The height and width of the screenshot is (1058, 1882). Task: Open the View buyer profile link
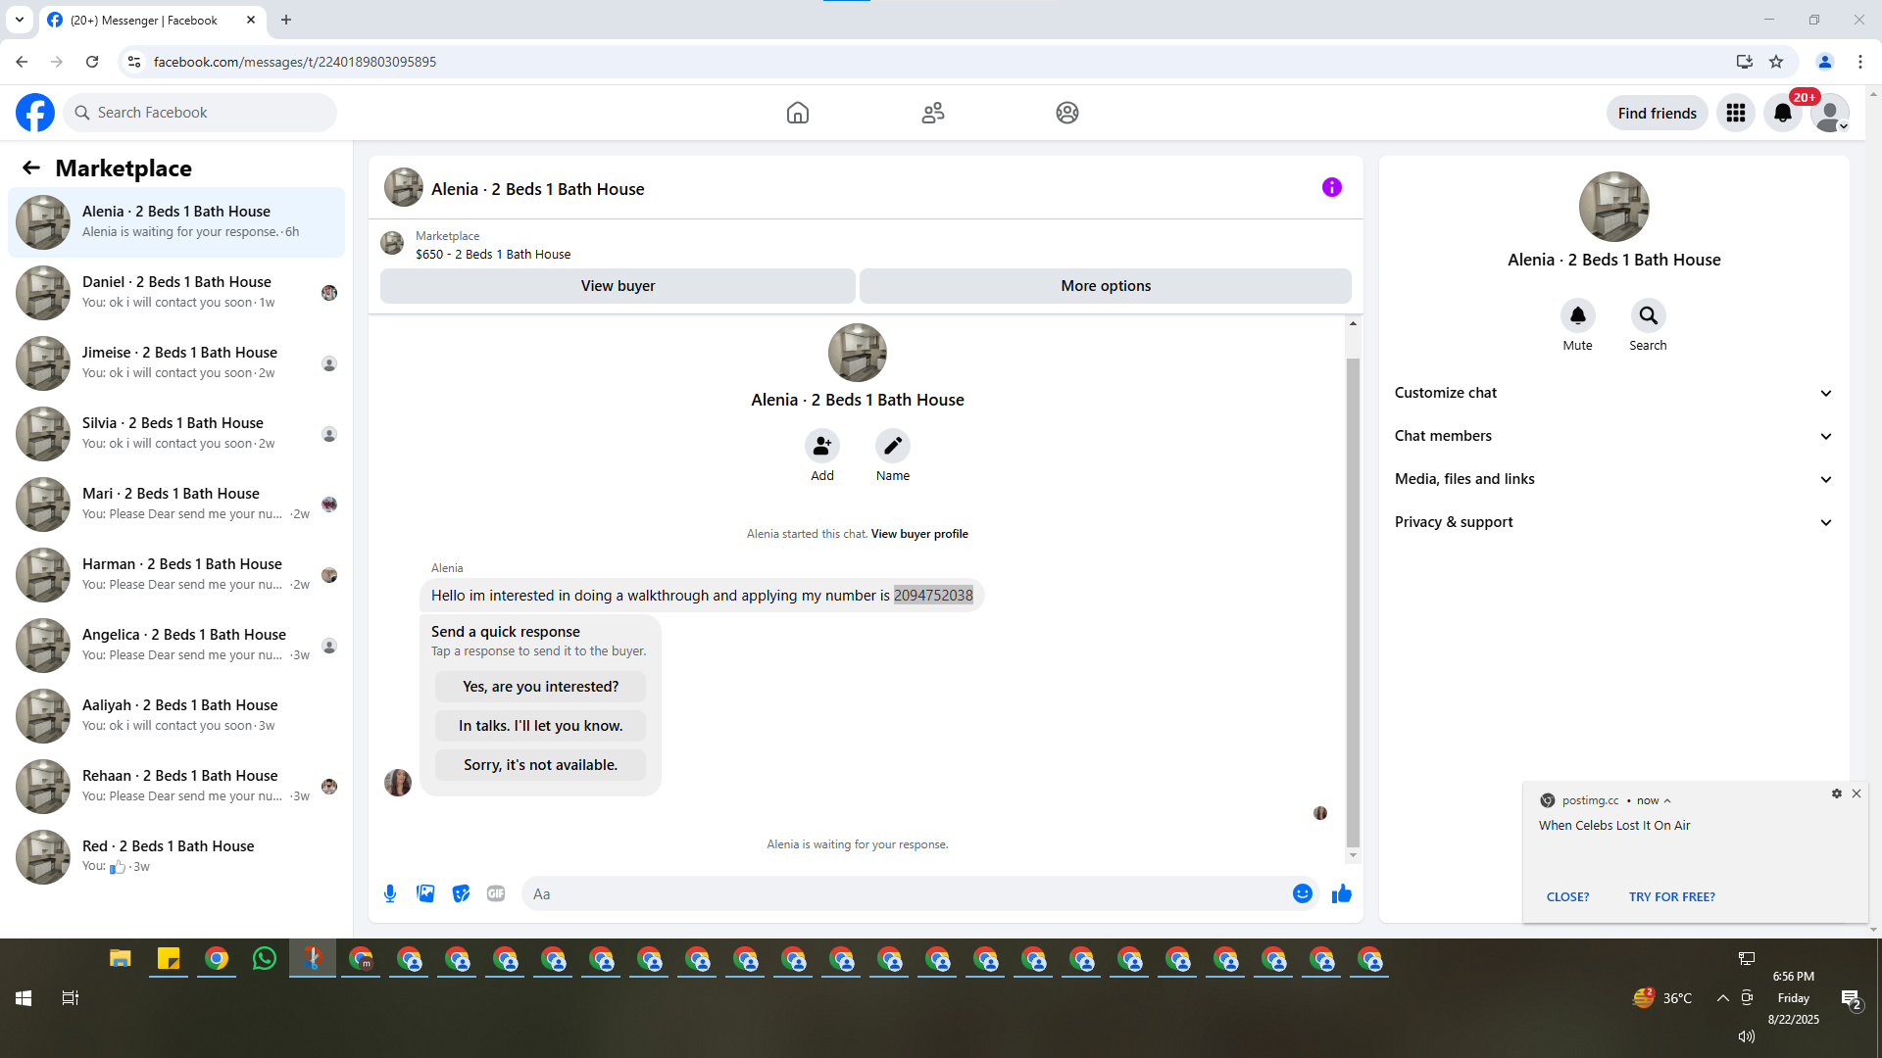[x=918, y=534]
